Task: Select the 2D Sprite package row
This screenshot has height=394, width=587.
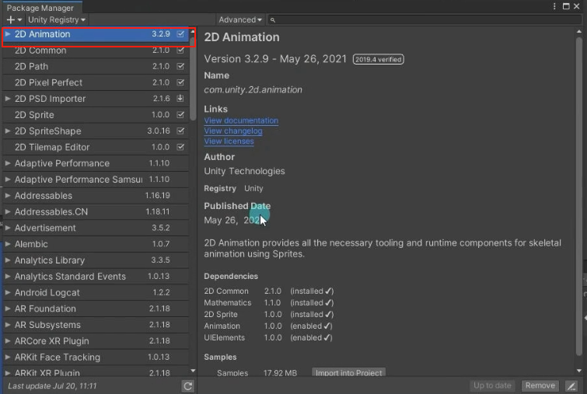Action: (x=96, y=114)
